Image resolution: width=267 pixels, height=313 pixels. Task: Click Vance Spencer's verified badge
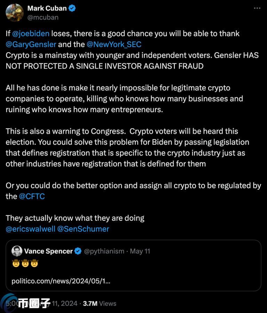pos(78,251)
